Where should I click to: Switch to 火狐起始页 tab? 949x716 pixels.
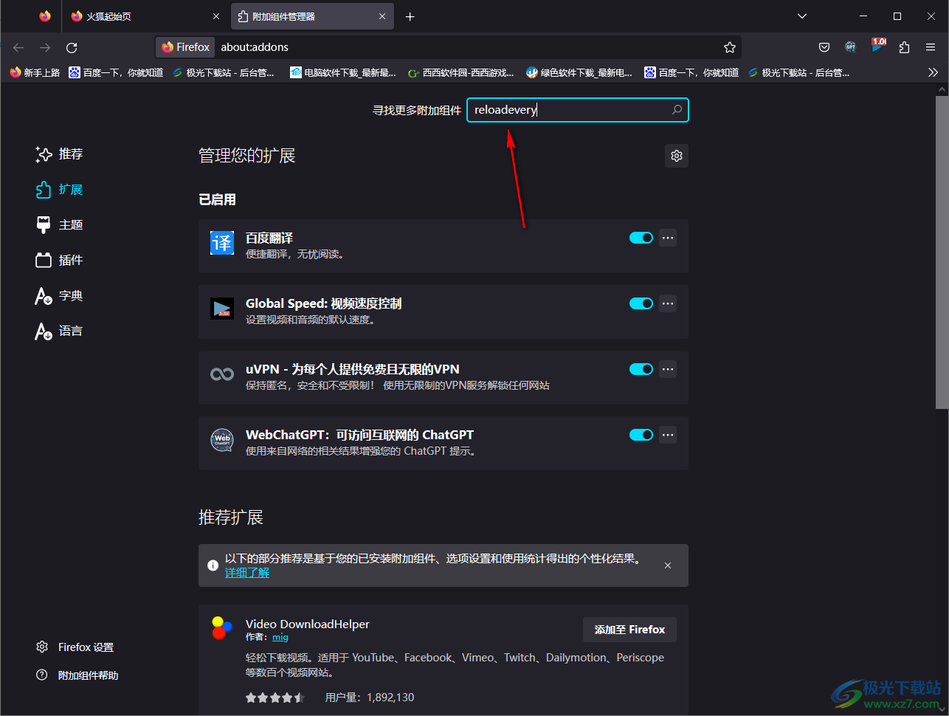pyautogui.click(x=145, y=16)
